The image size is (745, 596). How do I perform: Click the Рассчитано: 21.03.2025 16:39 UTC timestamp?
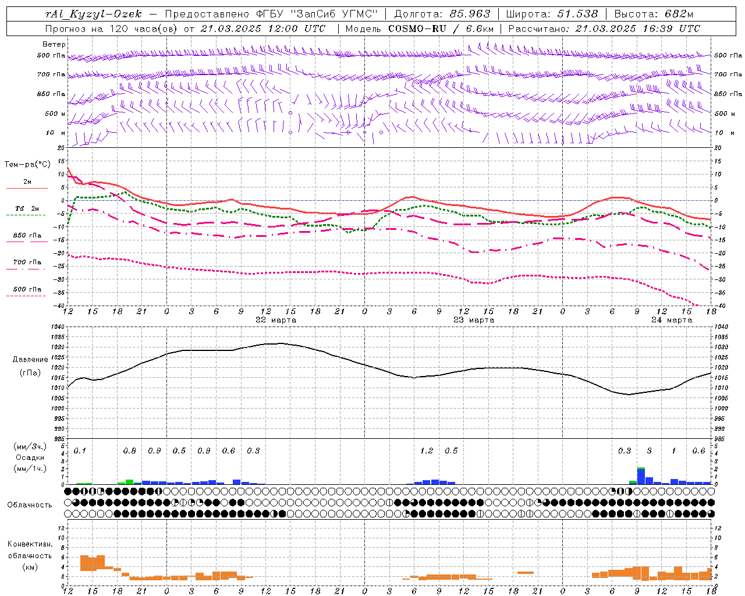pyautogui.click(x=604, y=29)
